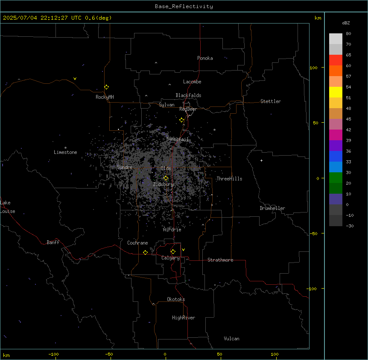Click the slate purple 0-10 dBZ swatch
Image resolution: width=368 pixels, height=360 pixels.
(336, 199)
